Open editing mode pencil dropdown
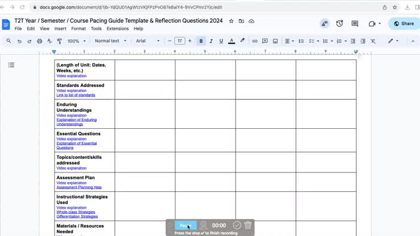Image resolution: width=420 pixels, height=236 pixels. coord(393,41)
